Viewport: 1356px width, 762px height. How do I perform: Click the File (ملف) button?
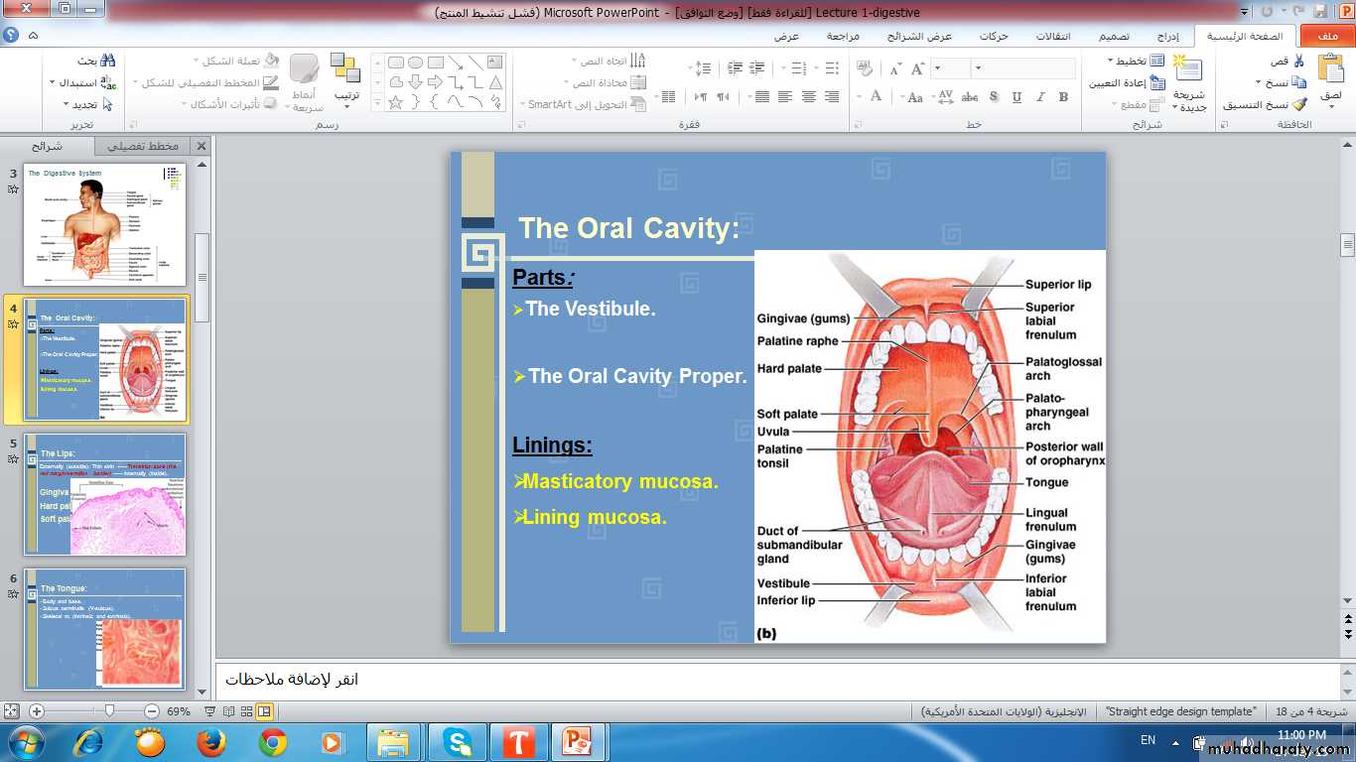[1327, 37]
